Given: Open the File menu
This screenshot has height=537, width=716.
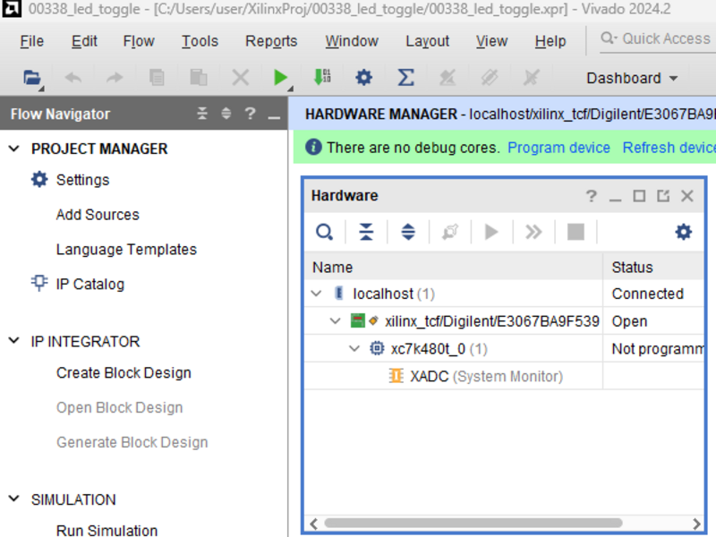Looking at the screenshot, I should point(31,41).
